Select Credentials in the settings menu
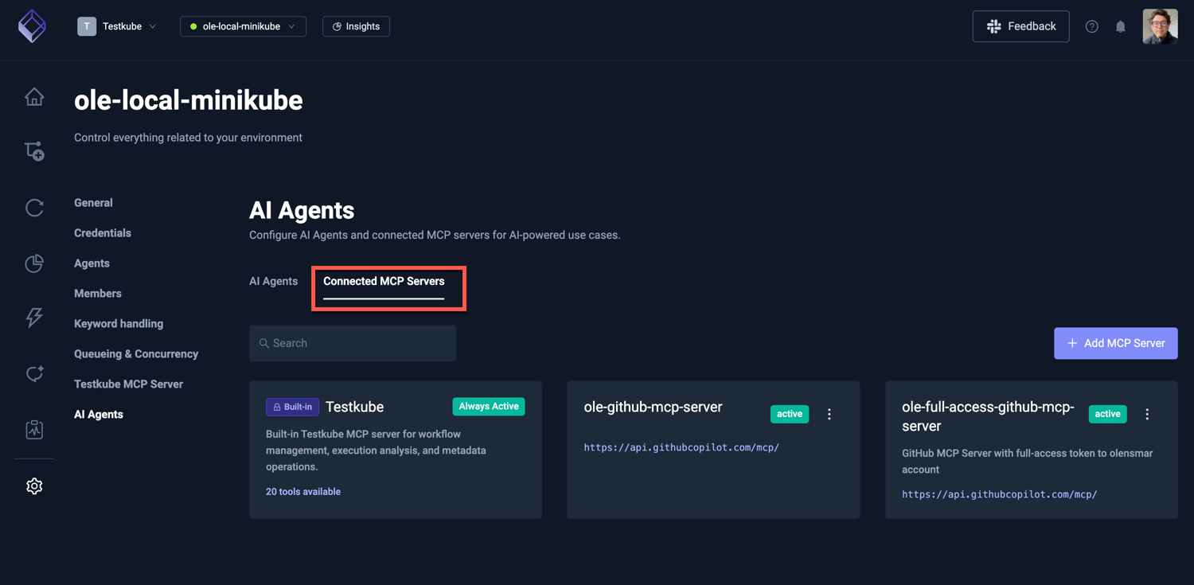 click(103, 232)
